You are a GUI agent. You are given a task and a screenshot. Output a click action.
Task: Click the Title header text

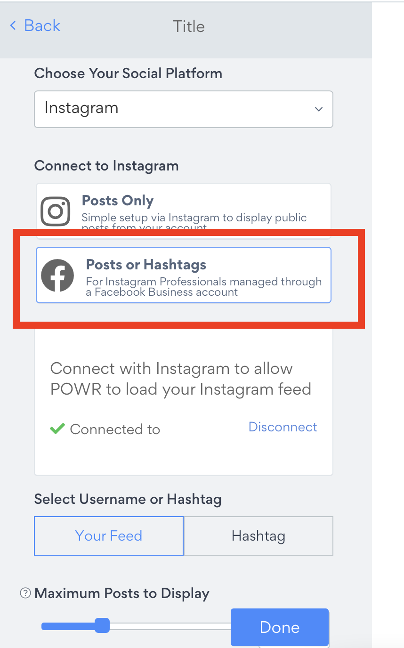(x=189, y=26)
